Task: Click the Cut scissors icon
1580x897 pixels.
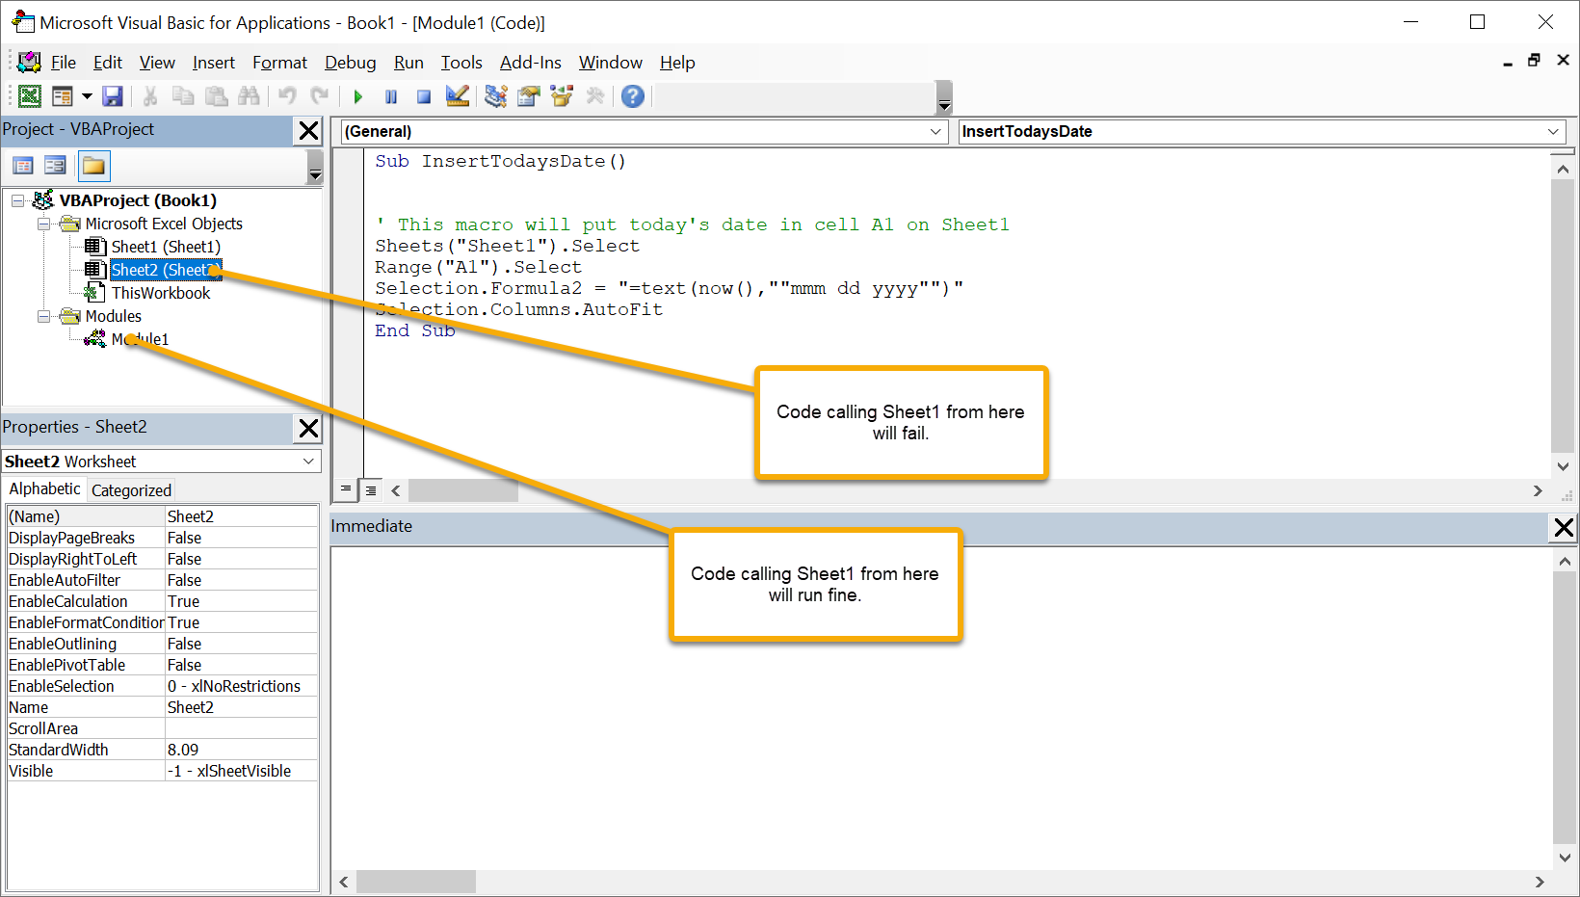Action: point(150,96)
